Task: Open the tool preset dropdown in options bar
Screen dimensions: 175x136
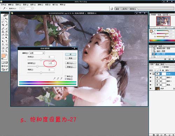Action: (5, 8)
